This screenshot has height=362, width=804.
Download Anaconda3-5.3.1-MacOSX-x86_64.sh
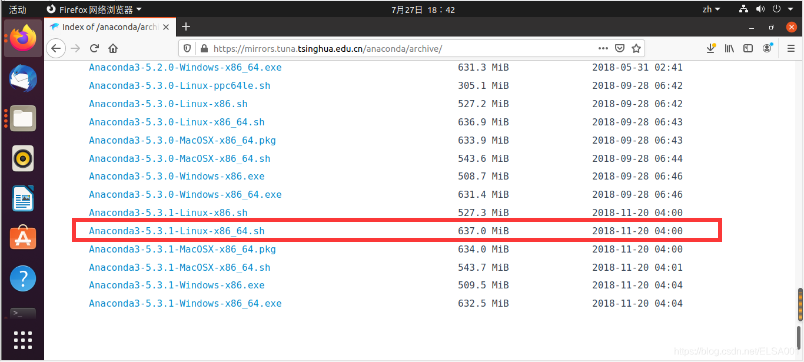coord(180,268)
